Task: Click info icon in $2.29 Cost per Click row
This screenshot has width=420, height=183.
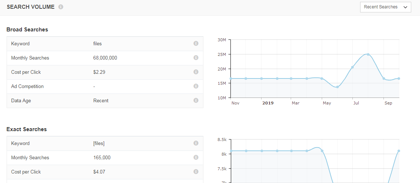Action: coord(196,72)
